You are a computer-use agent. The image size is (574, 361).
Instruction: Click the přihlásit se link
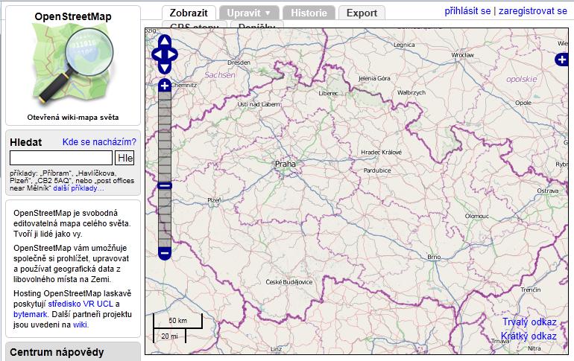(467, 11)
